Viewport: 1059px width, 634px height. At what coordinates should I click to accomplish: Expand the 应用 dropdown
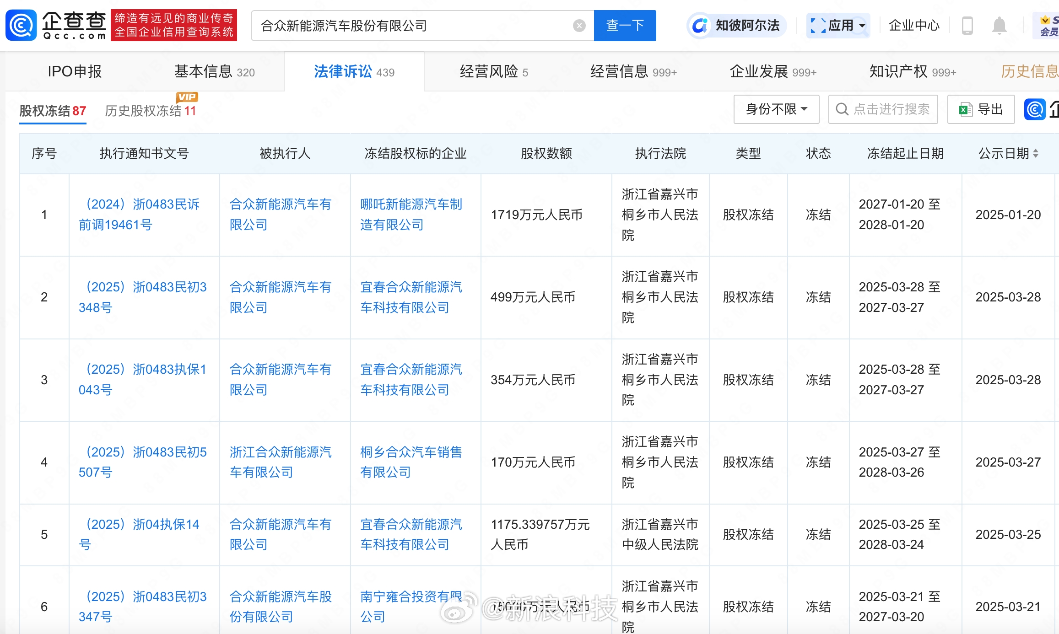click(x=838, y=26)
